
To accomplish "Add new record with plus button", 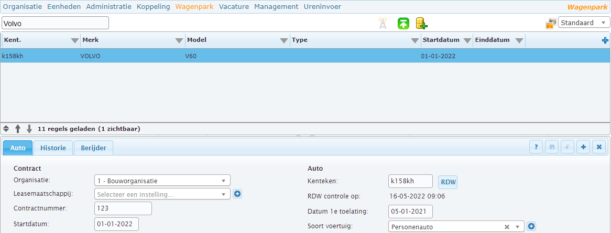I will point(583,147).
